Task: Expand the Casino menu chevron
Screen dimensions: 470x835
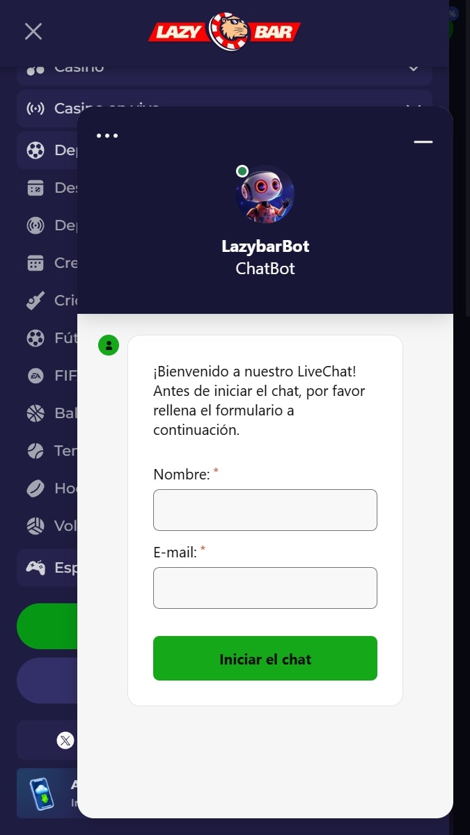Action: (414, 68)
